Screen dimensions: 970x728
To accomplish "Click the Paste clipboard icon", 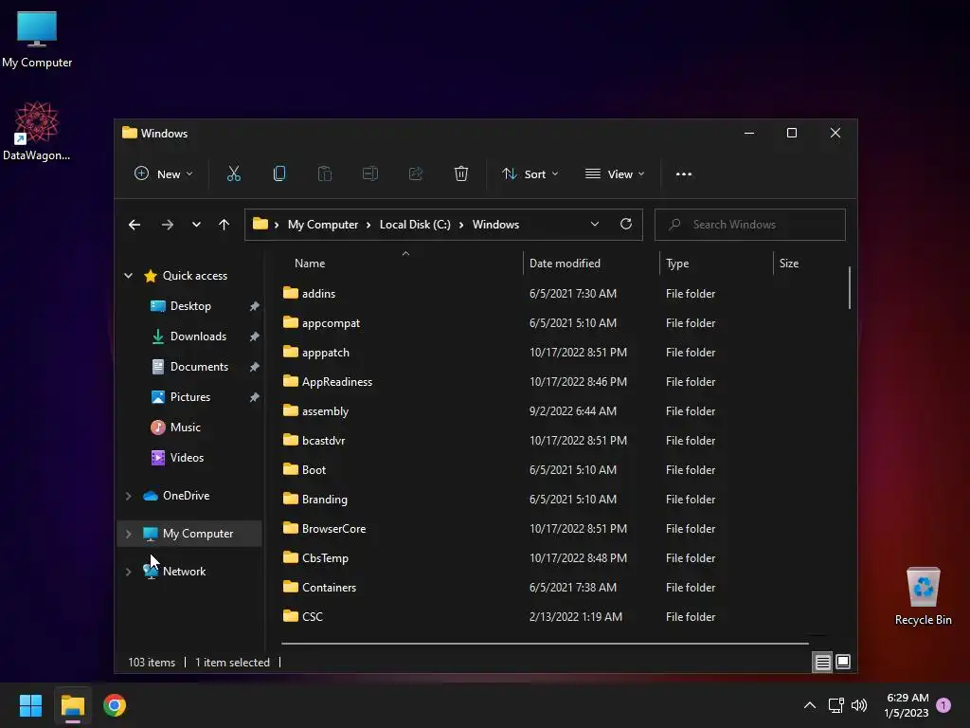I will pos(325,174).
